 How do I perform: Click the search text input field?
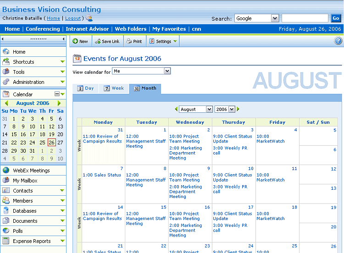305,18
